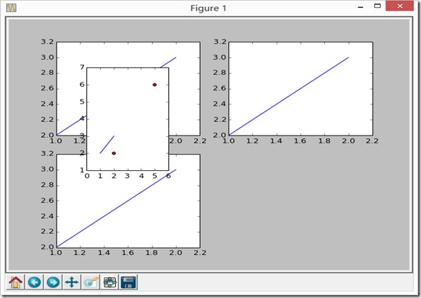
Task: Click y-axis label 7 of inset plot
Action: click(82, 67)
